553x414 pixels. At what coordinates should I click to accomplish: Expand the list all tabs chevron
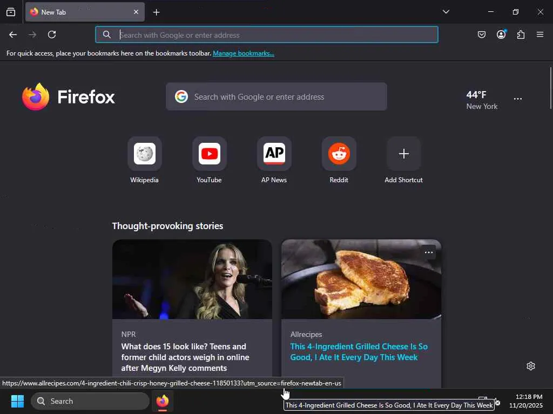446,12
